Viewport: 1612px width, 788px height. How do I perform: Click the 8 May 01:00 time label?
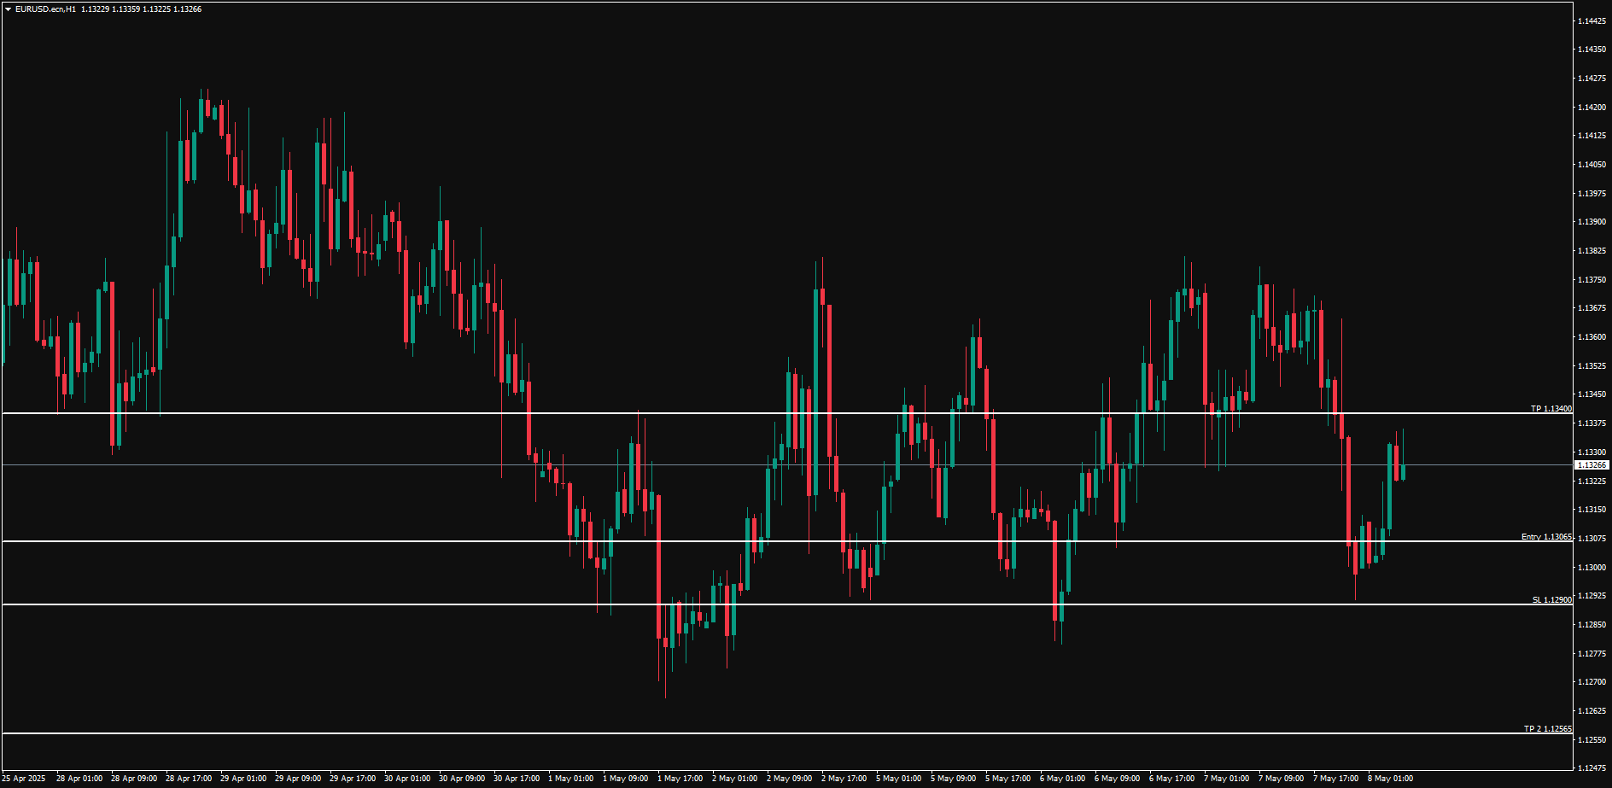pos(1390,779)
